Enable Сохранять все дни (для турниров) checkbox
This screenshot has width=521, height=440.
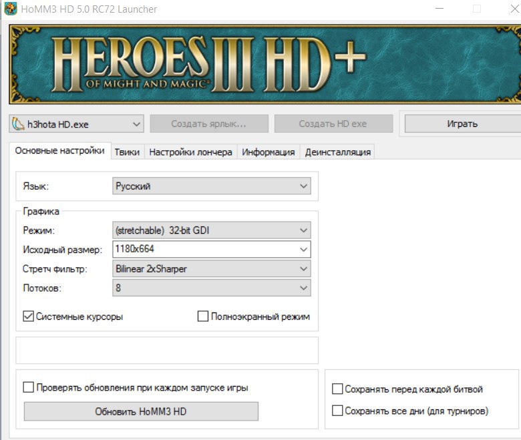click(337, 411)
